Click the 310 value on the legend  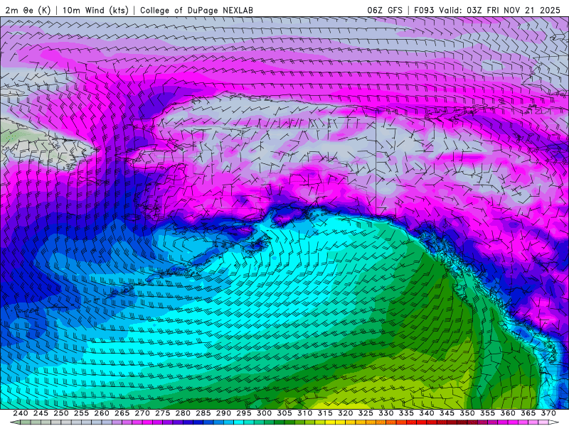click(x=305, y=413)
